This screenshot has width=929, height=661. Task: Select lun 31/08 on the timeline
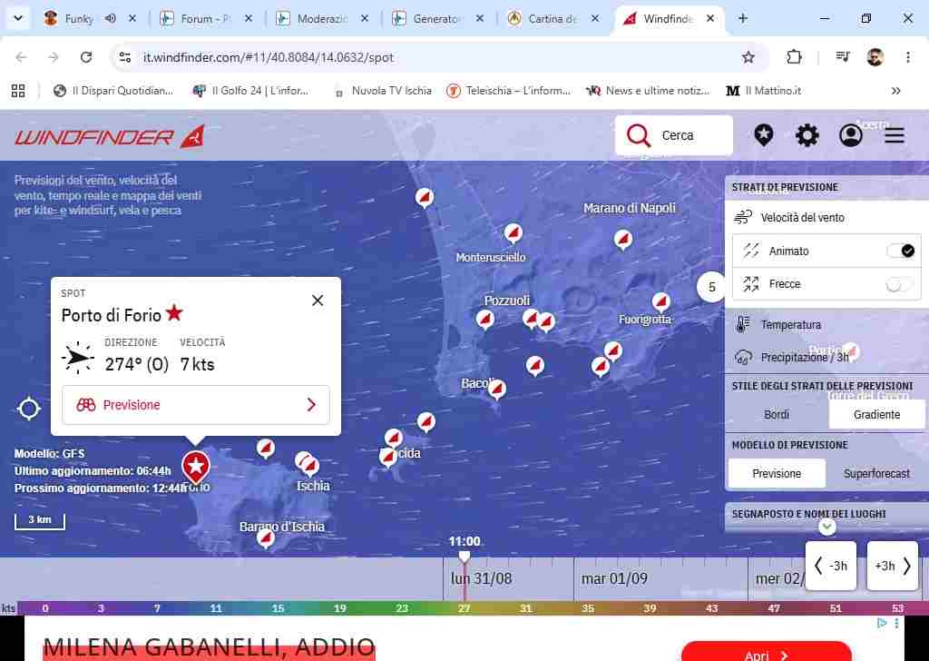coord(481,578)
